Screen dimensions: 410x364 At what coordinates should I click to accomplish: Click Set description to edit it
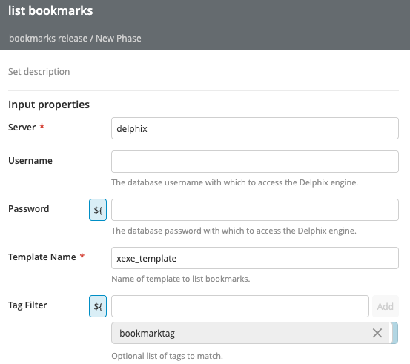tap(39, 72)
